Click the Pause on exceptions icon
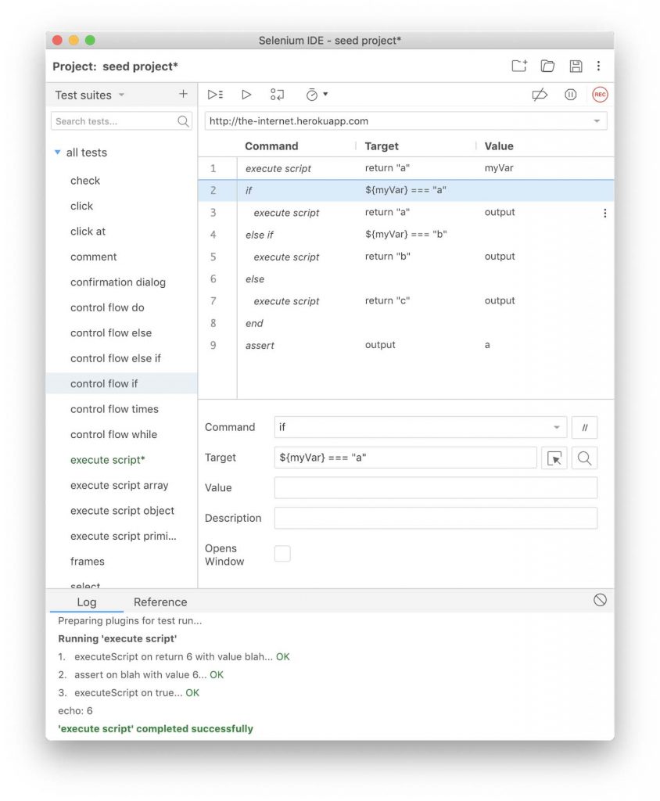660x801 pixels. click(x=571, y=95)
